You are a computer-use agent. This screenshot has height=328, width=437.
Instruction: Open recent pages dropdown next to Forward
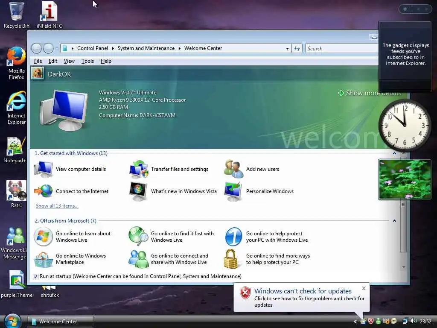point(57,49)
